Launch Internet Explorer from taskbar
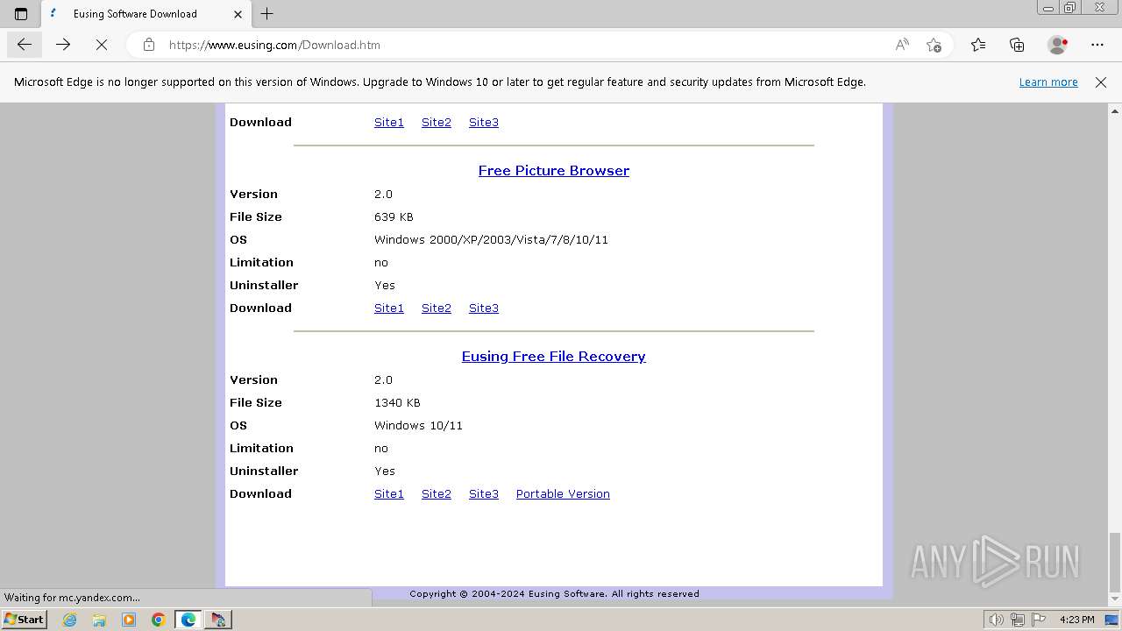Viewport: 1122px width, 631px height. [x=70, y=620]
